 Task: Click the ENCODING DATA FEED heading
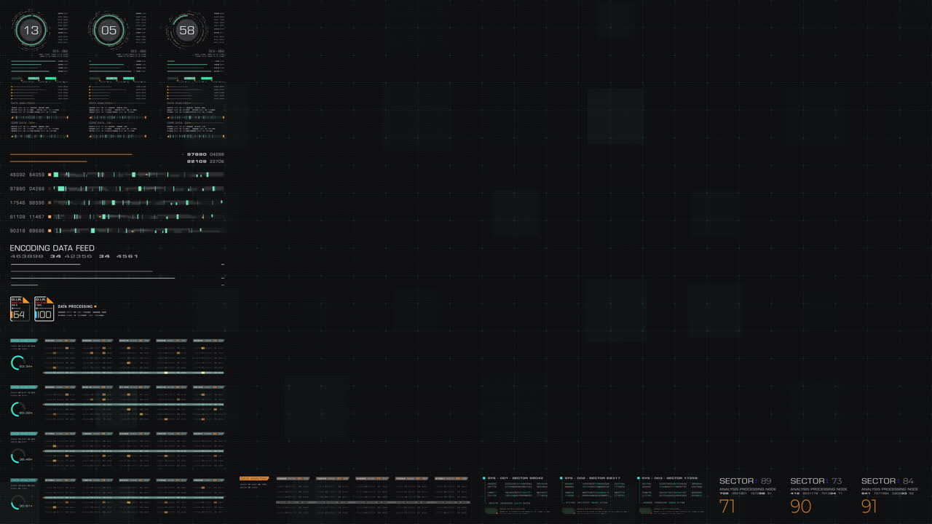pyautogui.click(x=51, y=247)
